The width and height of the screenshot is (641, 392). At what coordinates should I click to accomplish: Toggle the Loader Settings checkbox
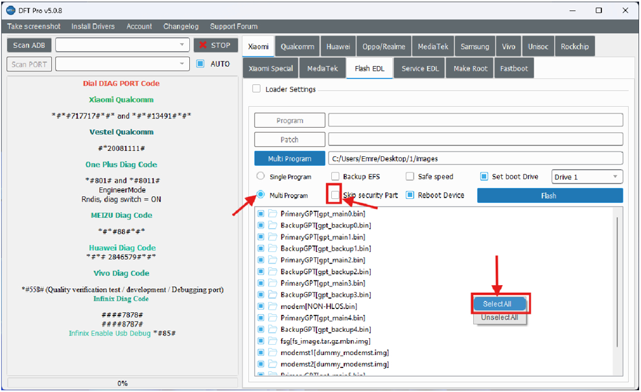pos(256,89)
